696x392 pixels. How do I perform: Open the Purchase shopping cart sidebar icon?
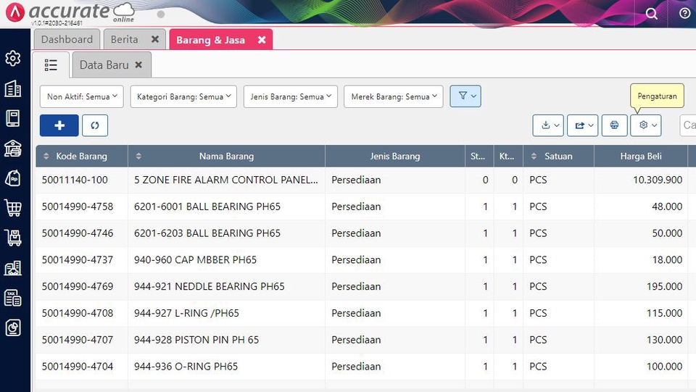coord(13,208)
